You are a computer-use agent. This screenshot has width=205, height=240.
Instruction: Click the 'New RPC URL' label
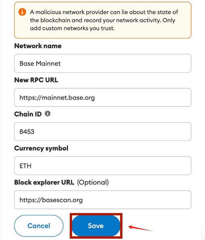click(36, 80)
